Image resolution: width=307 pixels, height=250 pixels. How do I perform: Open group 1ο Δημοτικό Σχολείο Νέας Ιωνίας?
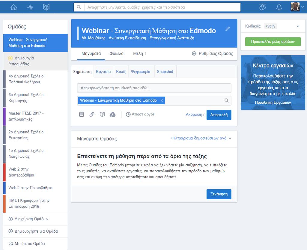tap(35, 153)
